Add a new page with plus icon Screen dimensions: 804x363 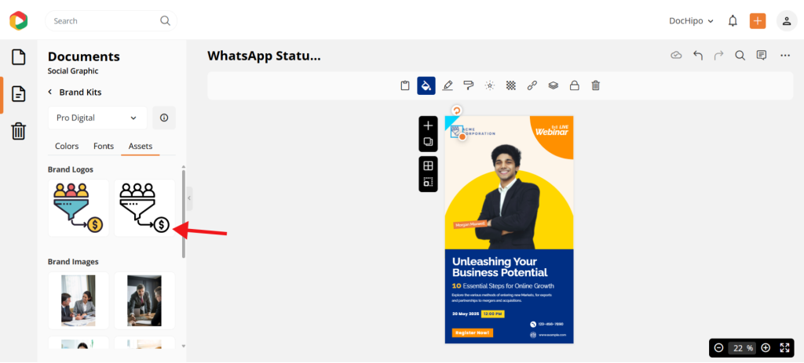tap(428, 126)
